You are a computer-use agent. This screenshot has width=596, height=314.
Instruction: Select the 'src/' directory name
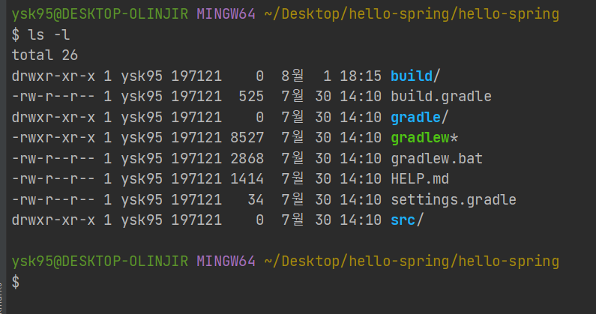tap(407, 220)
